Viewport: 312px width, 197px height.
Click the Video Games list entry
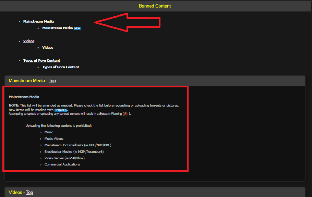[64, 158]
